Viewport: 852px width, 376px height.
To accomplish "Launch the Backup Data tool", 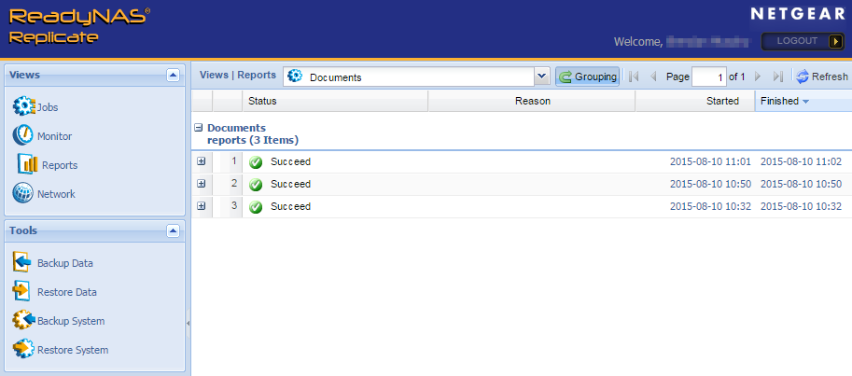I will coord(23,263).
